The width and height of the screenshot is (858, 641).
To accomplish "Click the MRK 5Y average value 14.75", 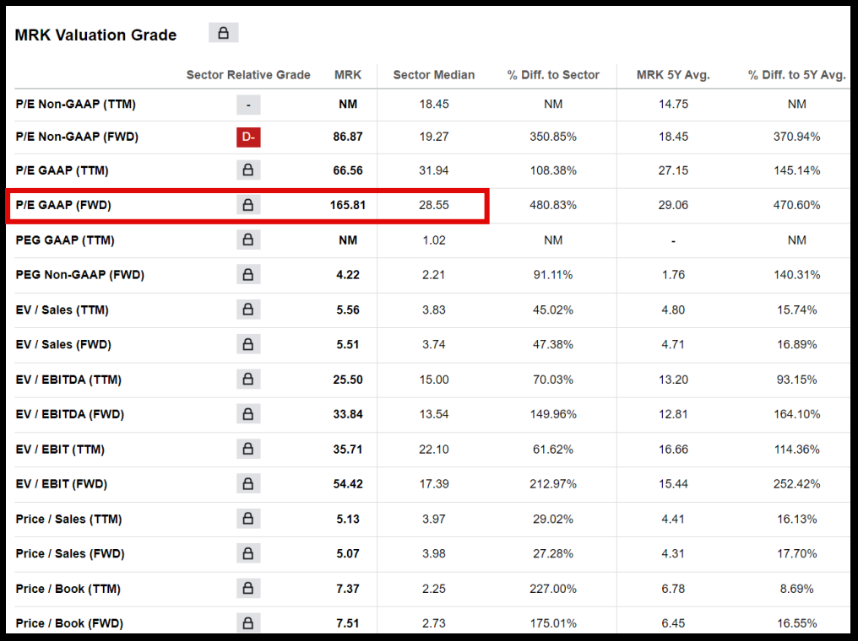I will (x=673, y=104).
